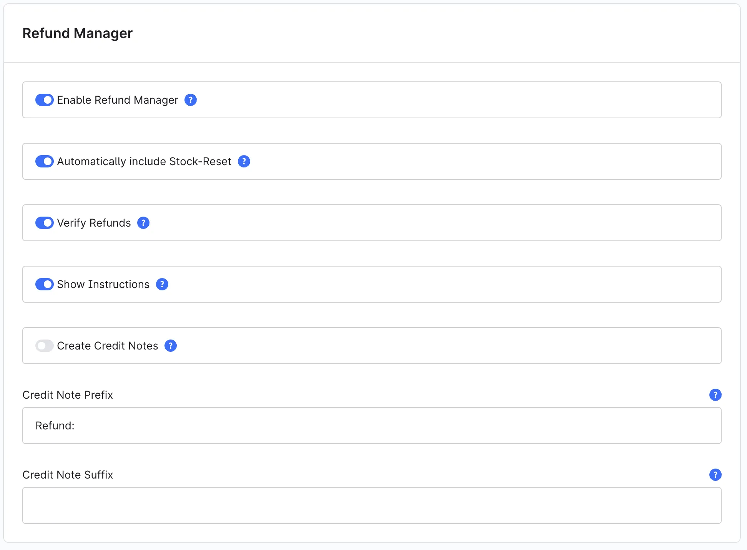Open help icon next to Create Credit Notes
The image size is (747, 550).
click(x=171, y=346)
